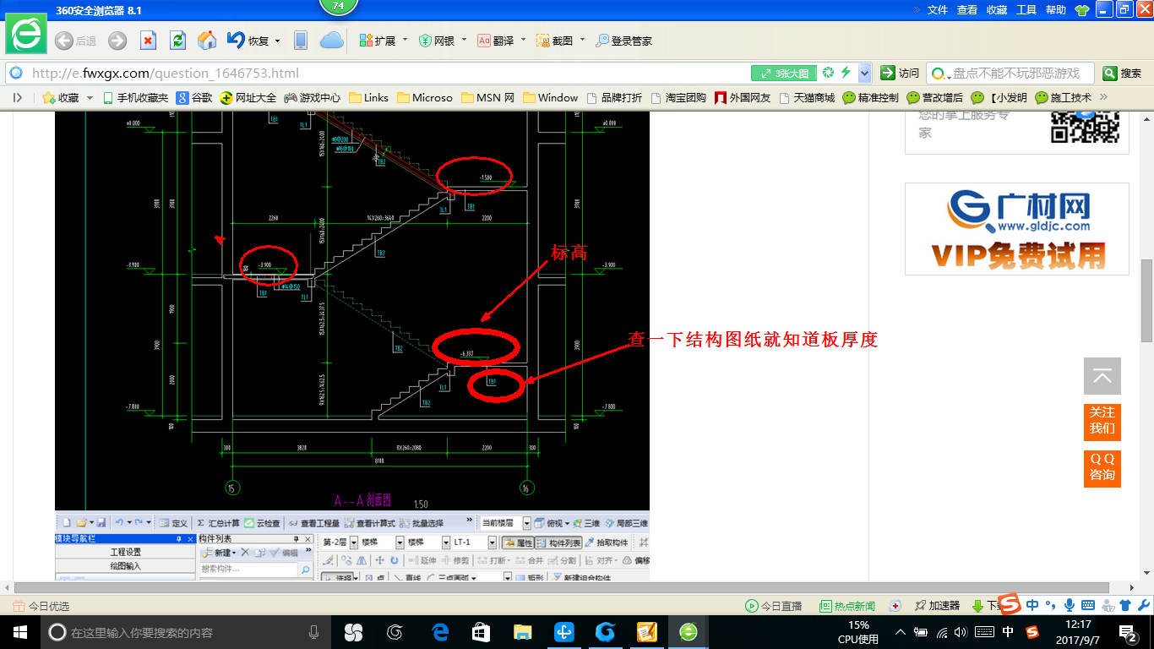1154x649 pixels.
Task: Open 加速器 in status bar
Action: tap(937, 606)
